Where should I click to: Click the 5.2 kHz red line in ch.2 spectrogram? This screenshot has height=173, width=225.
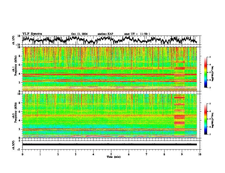coord(109,115)
